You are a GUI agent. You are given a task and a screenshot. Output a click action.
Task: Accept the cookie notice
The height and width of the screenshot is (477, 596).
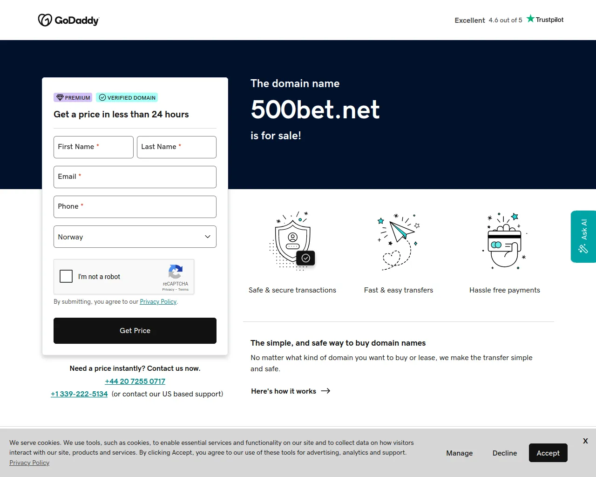pyautogui.click(x=548, y=453)
